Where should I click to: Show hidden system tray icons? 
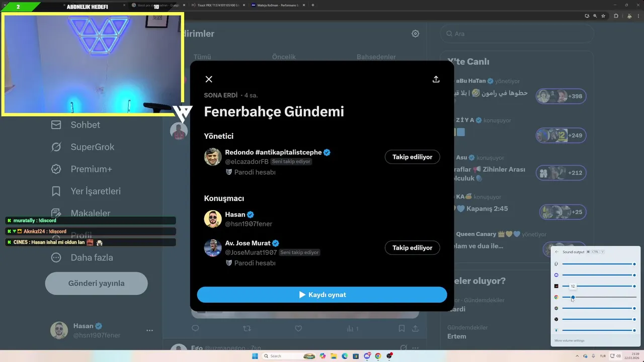click(577, 356)
